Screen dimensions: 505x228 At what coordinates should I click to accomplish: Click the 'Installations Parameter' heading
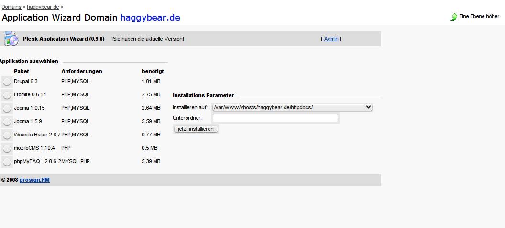203,95
